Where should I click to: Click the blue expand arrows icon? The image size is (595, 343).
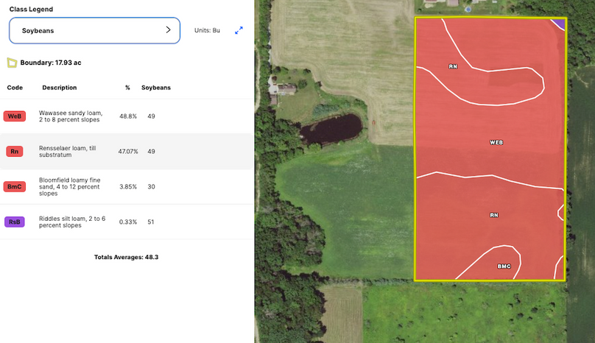[x=239, y=31]
